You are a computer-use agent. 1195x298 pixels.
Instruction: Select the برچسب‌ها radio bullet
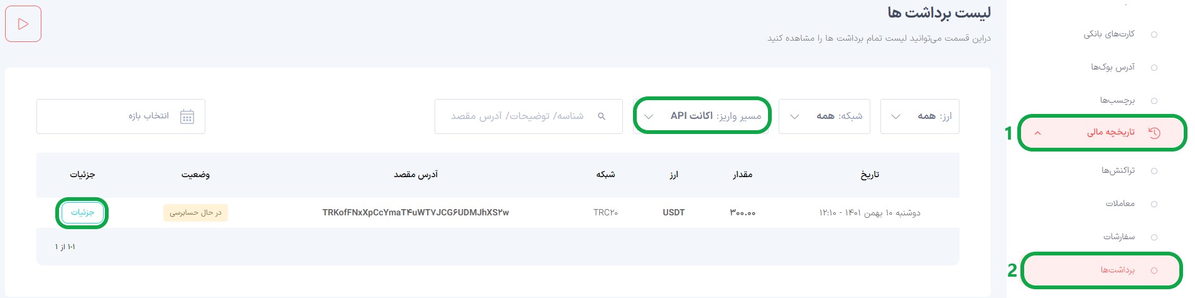[1154, 101]
